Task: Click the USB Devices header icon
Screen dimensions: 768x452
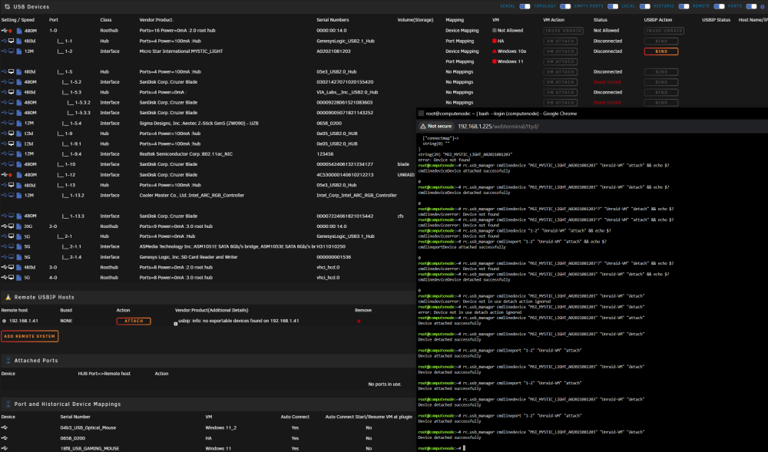Action: click(8, 7)
